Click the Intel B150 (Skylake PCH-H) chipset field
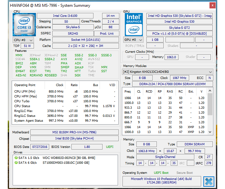Viewport: 225px width, 189px height. coord(74,138)
